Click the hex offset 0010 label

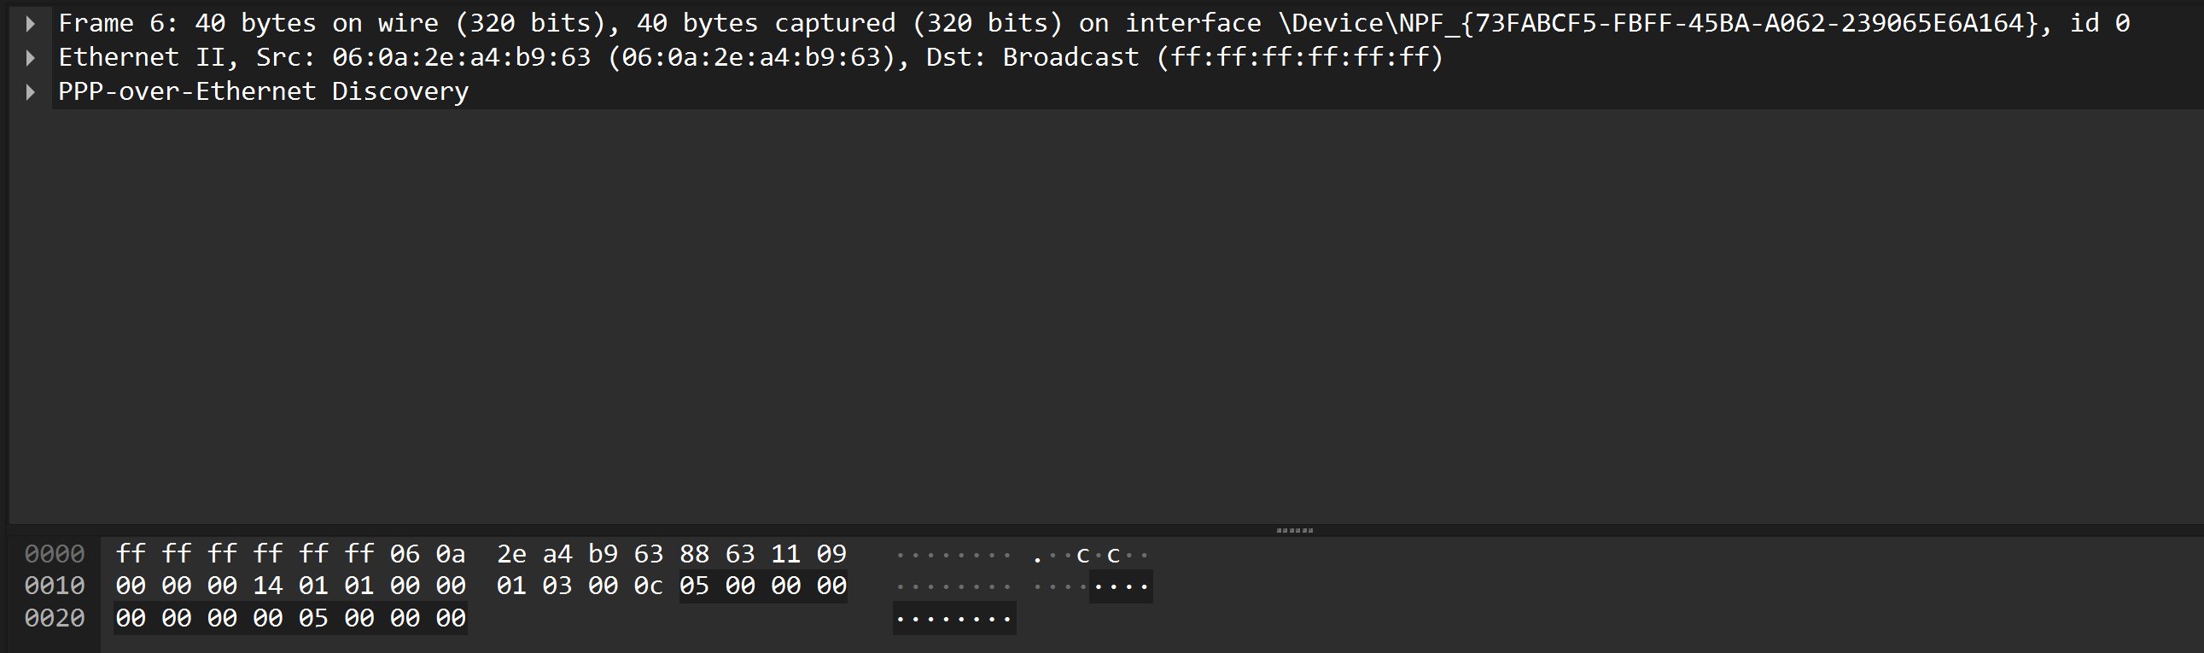click(55, 586)
